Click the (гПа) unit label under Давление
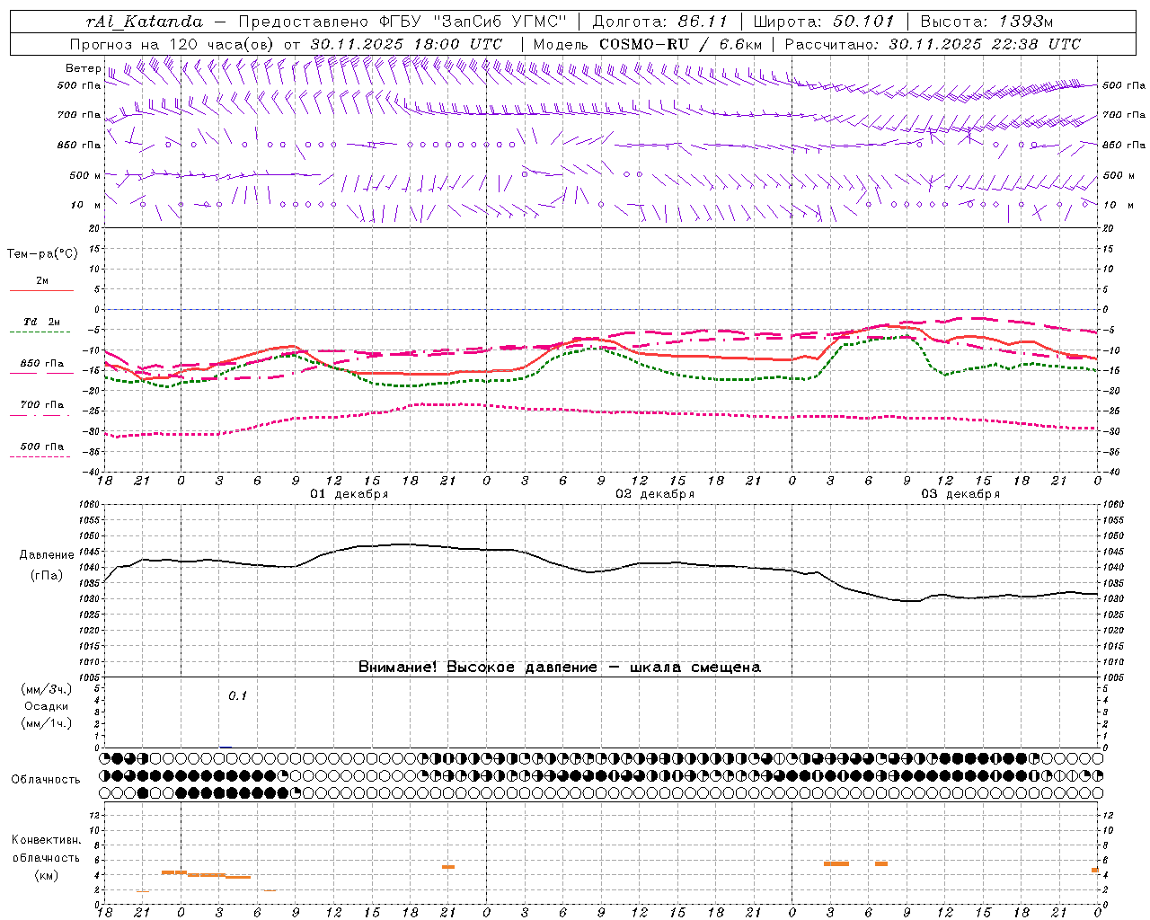The image size is (1150, 920). [47, 576]
